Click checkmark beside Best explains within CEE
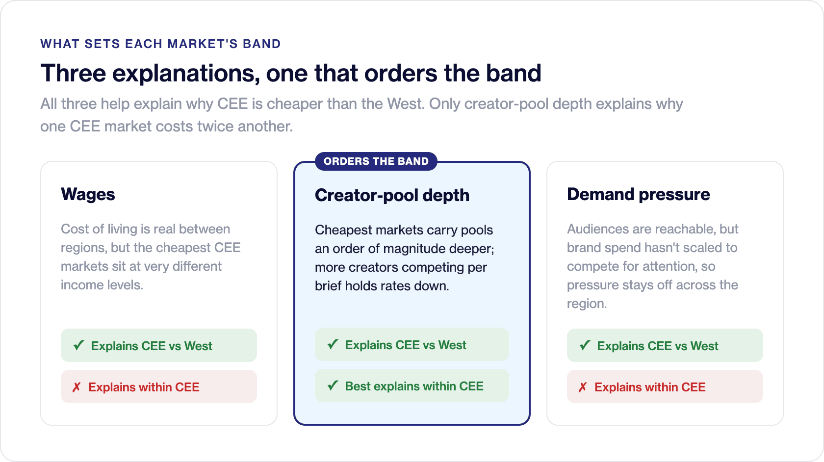 [333, 385]
